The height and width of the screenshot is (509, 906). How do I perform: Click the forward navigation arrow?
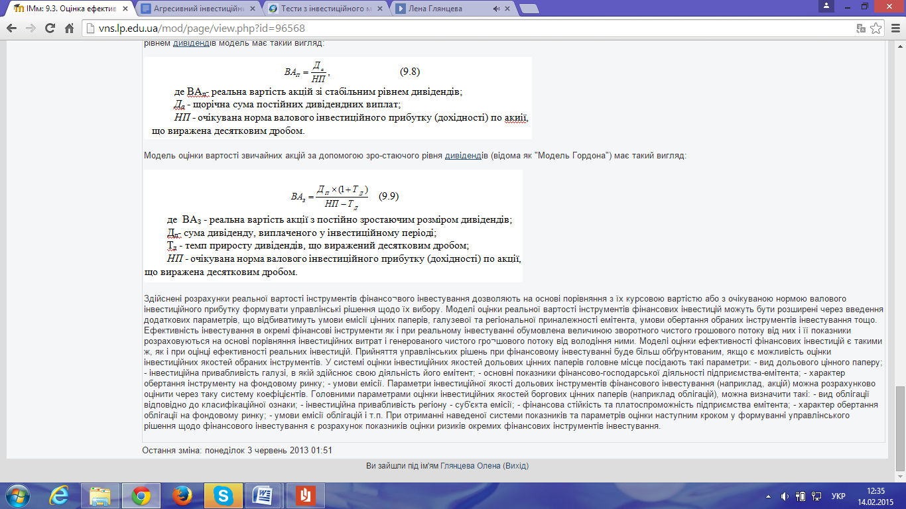pyautogui.click(x=31, y=28)
